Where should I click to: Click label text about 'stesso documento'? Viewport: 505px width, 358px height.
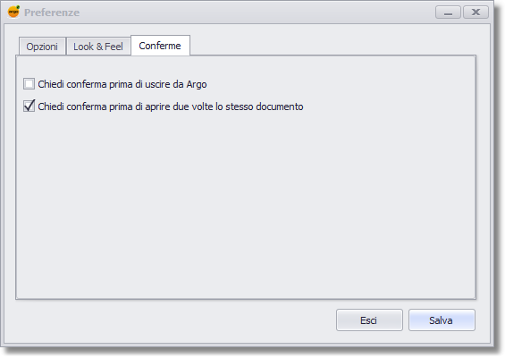(x=171, y=107)
